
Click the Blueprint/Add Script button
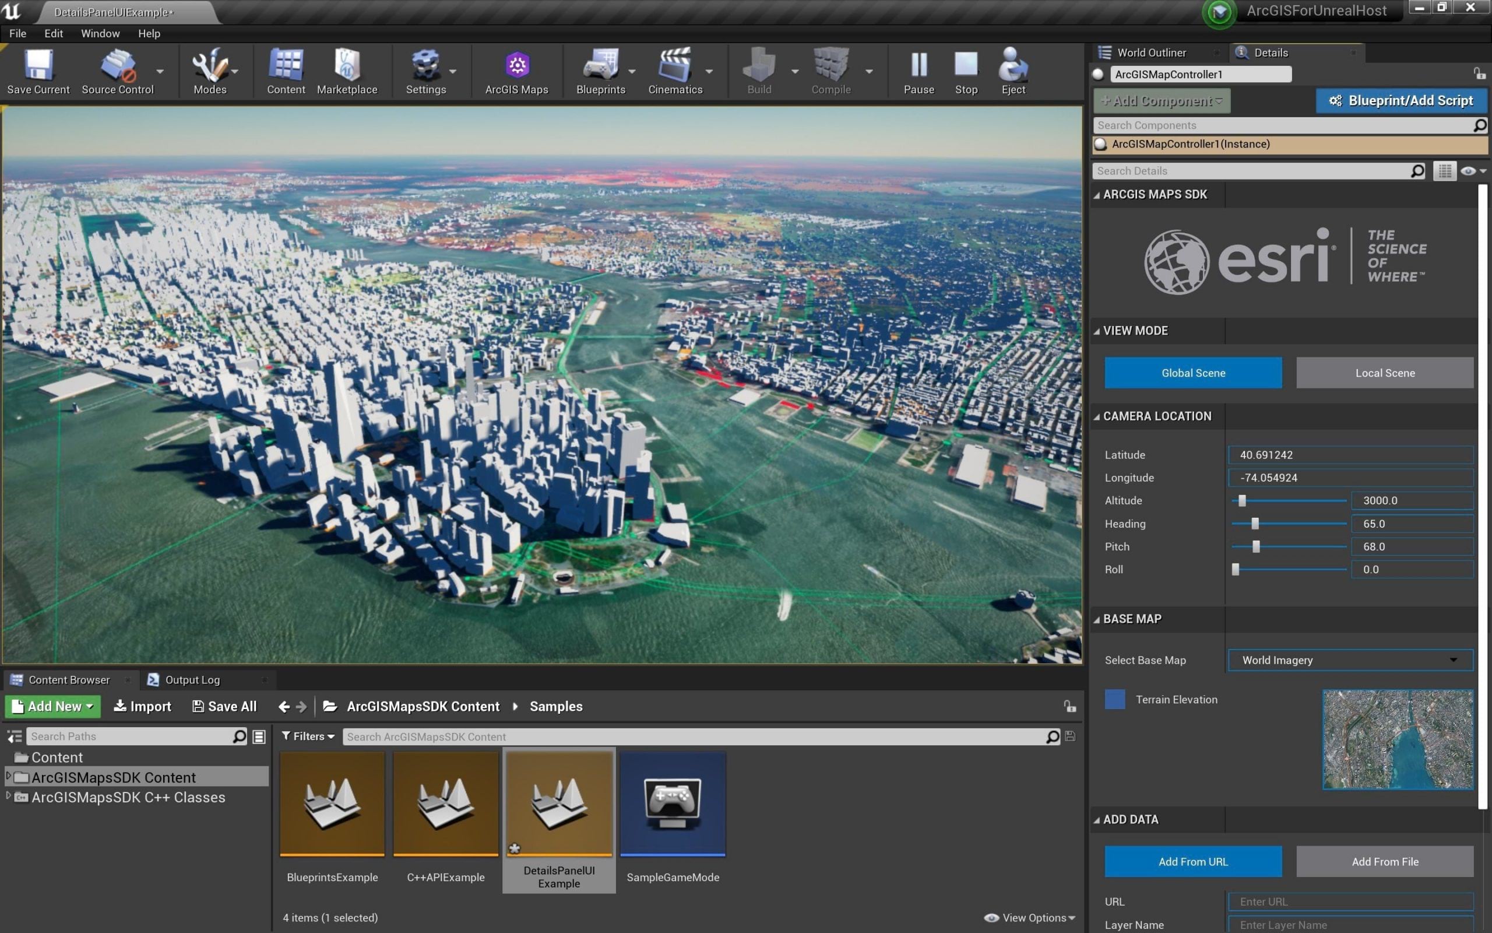point(1400,100)
